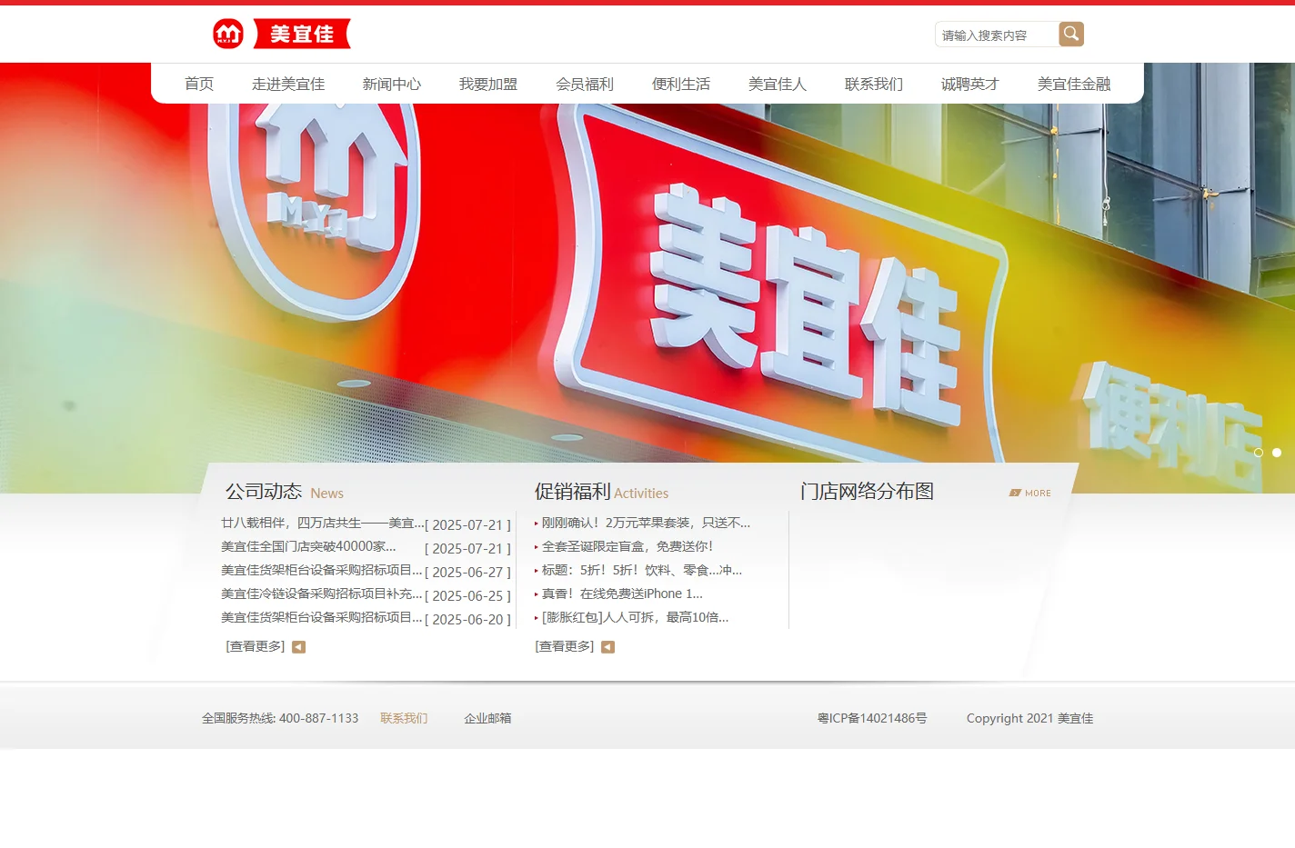Open the 美宜佳人 menu item
This screenshot has height=848, width=1295.
tap(778, 84)
